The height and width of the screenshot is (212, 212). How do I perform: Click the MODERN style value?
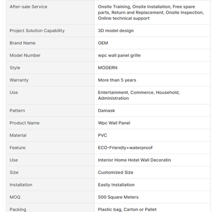(x=108, y=68)
